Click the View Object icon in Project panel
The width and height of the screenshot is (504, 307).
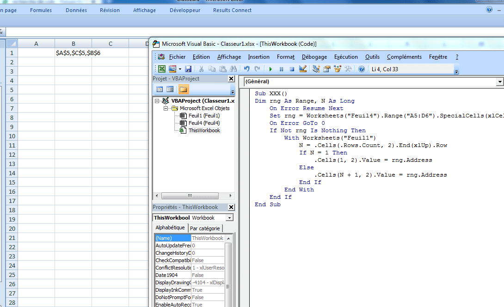click(x=170, y=89)
